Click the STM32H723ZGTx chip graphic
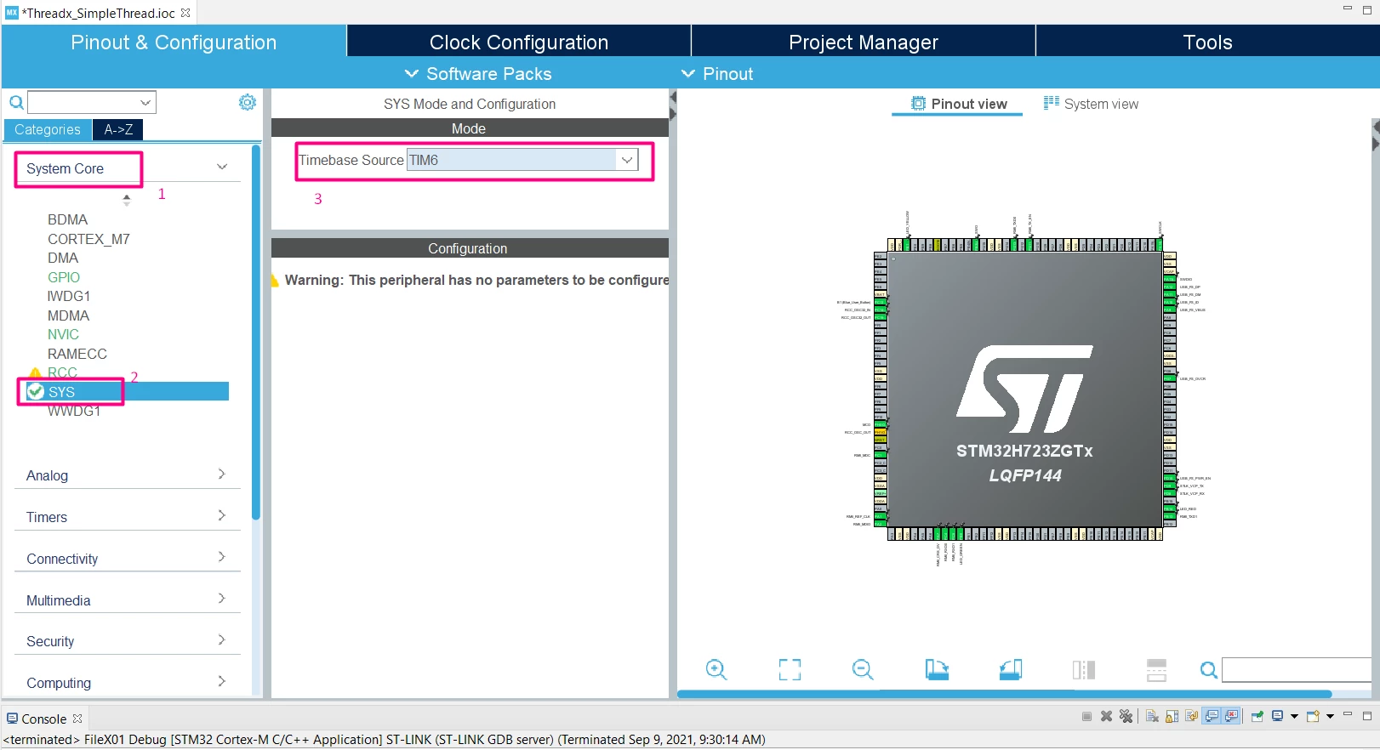 tap(1024, 389)
